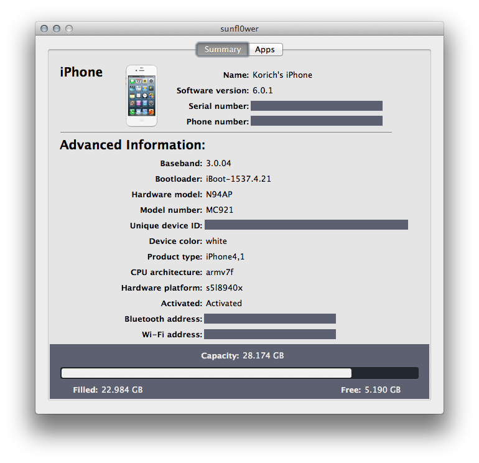The width and height of the screenshot is (479, 463).
Task: Click the redacted Phone number field
Action: (316, 121)
